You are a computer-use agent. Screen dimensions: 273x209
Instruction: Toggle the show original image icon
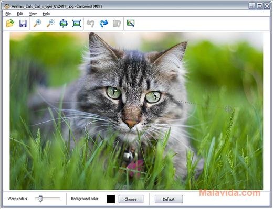pos(131,24)
